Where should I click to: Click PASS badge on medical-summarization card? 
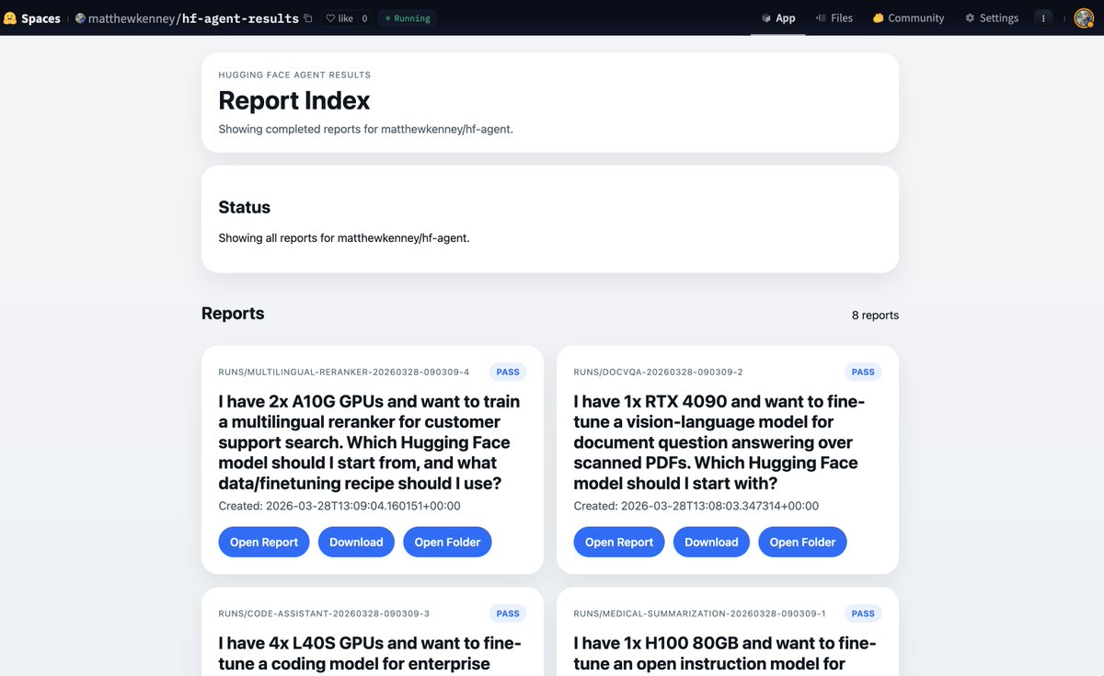pos(863,613)
